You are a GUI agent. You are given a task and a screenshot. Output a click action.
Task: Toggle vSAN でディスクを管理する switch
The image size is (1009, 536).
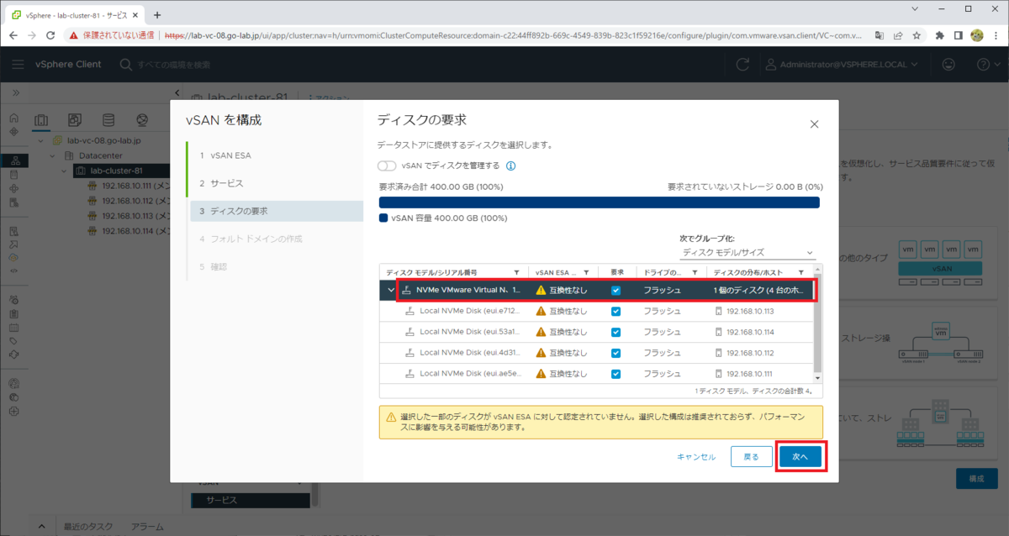pos(388,166)
